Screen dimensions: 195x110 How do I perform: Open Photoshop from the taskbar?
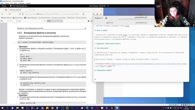point(72,108)
